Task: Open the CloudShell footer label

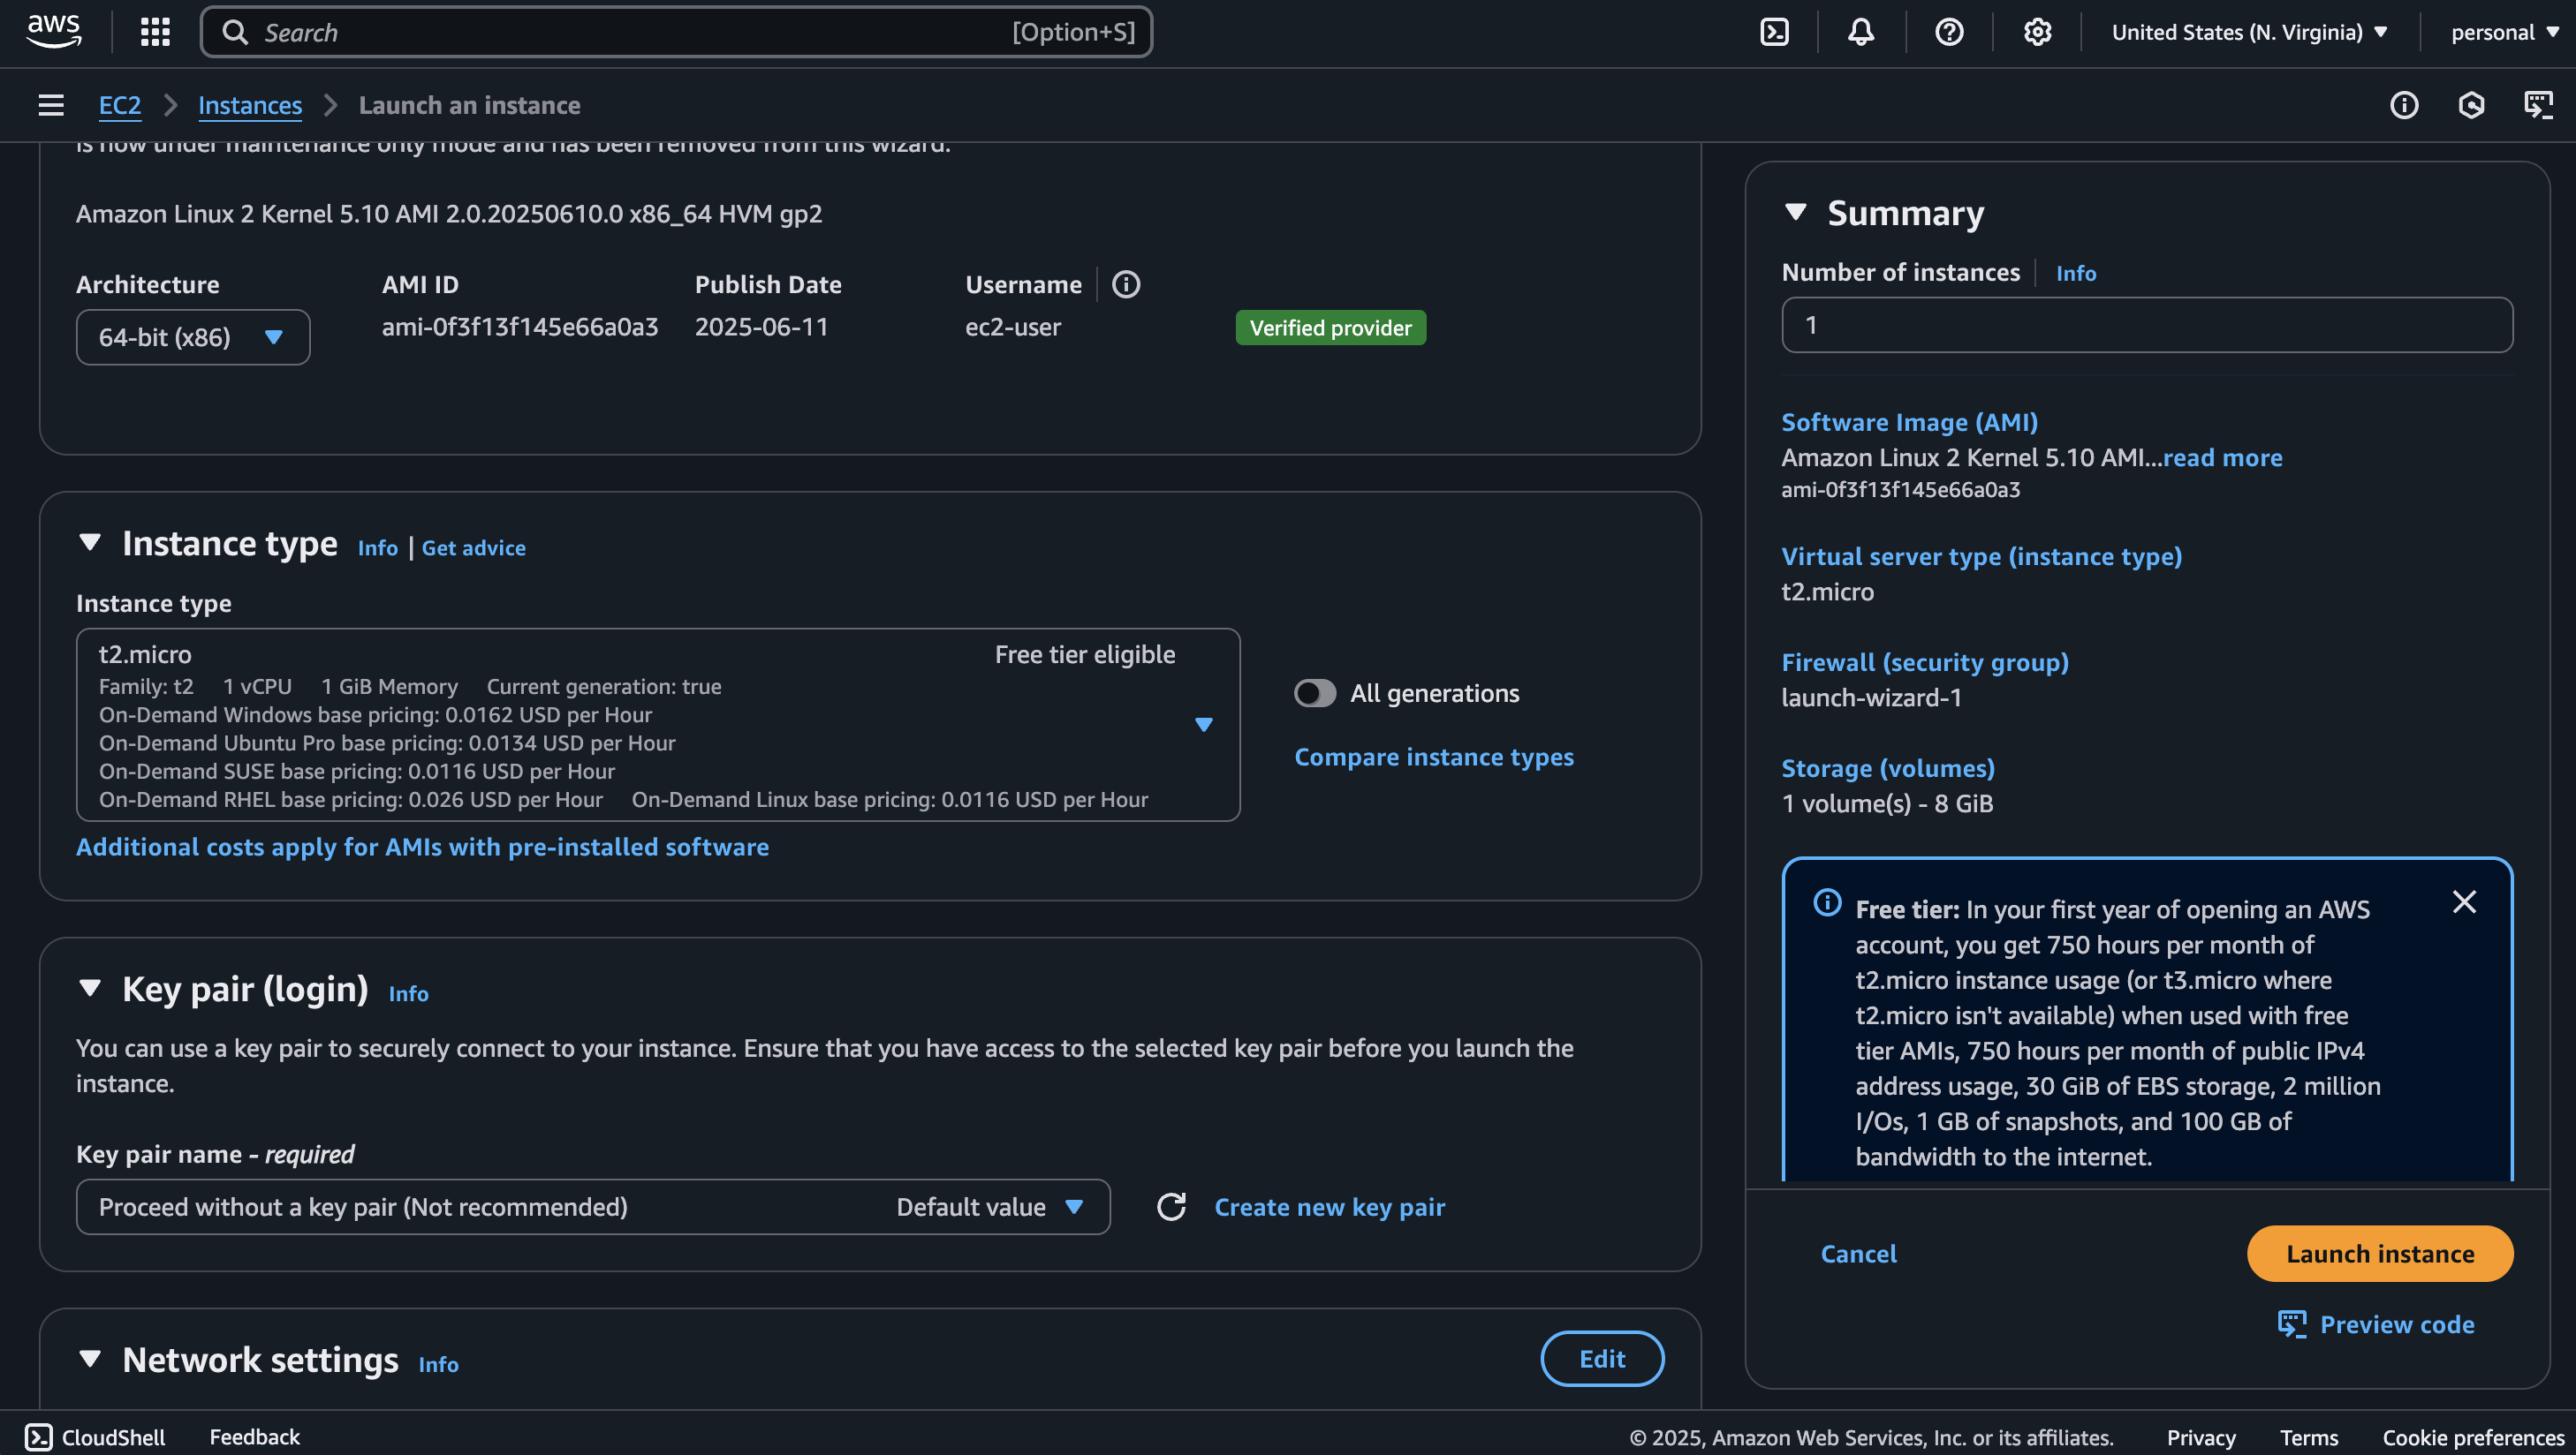Action: [113, 1437]
